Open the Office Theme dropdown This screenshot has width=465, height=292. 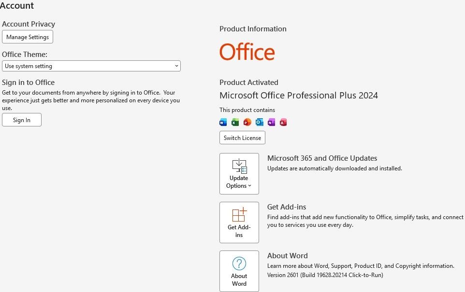(x=91, y=66)
